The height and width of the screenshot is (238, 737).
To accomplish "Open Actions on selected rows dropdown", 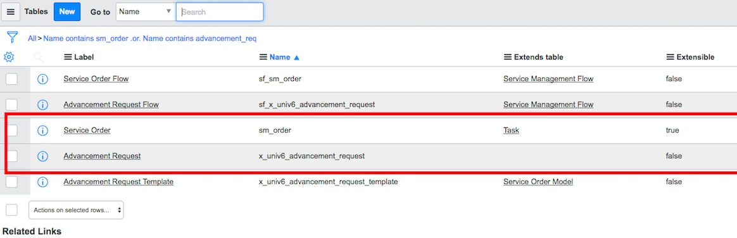I will (76, 210).
